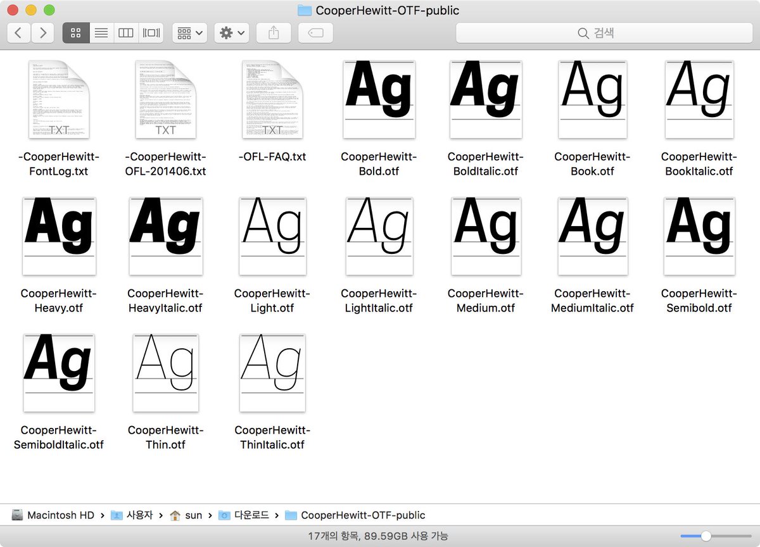Click the yellow minimize window button
760x547 pixels.
[30, 11]
